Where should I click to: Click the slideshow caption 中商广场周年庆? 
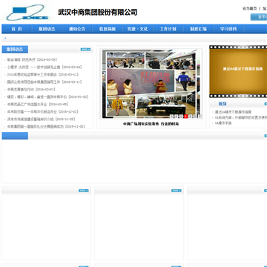(151, 124)
